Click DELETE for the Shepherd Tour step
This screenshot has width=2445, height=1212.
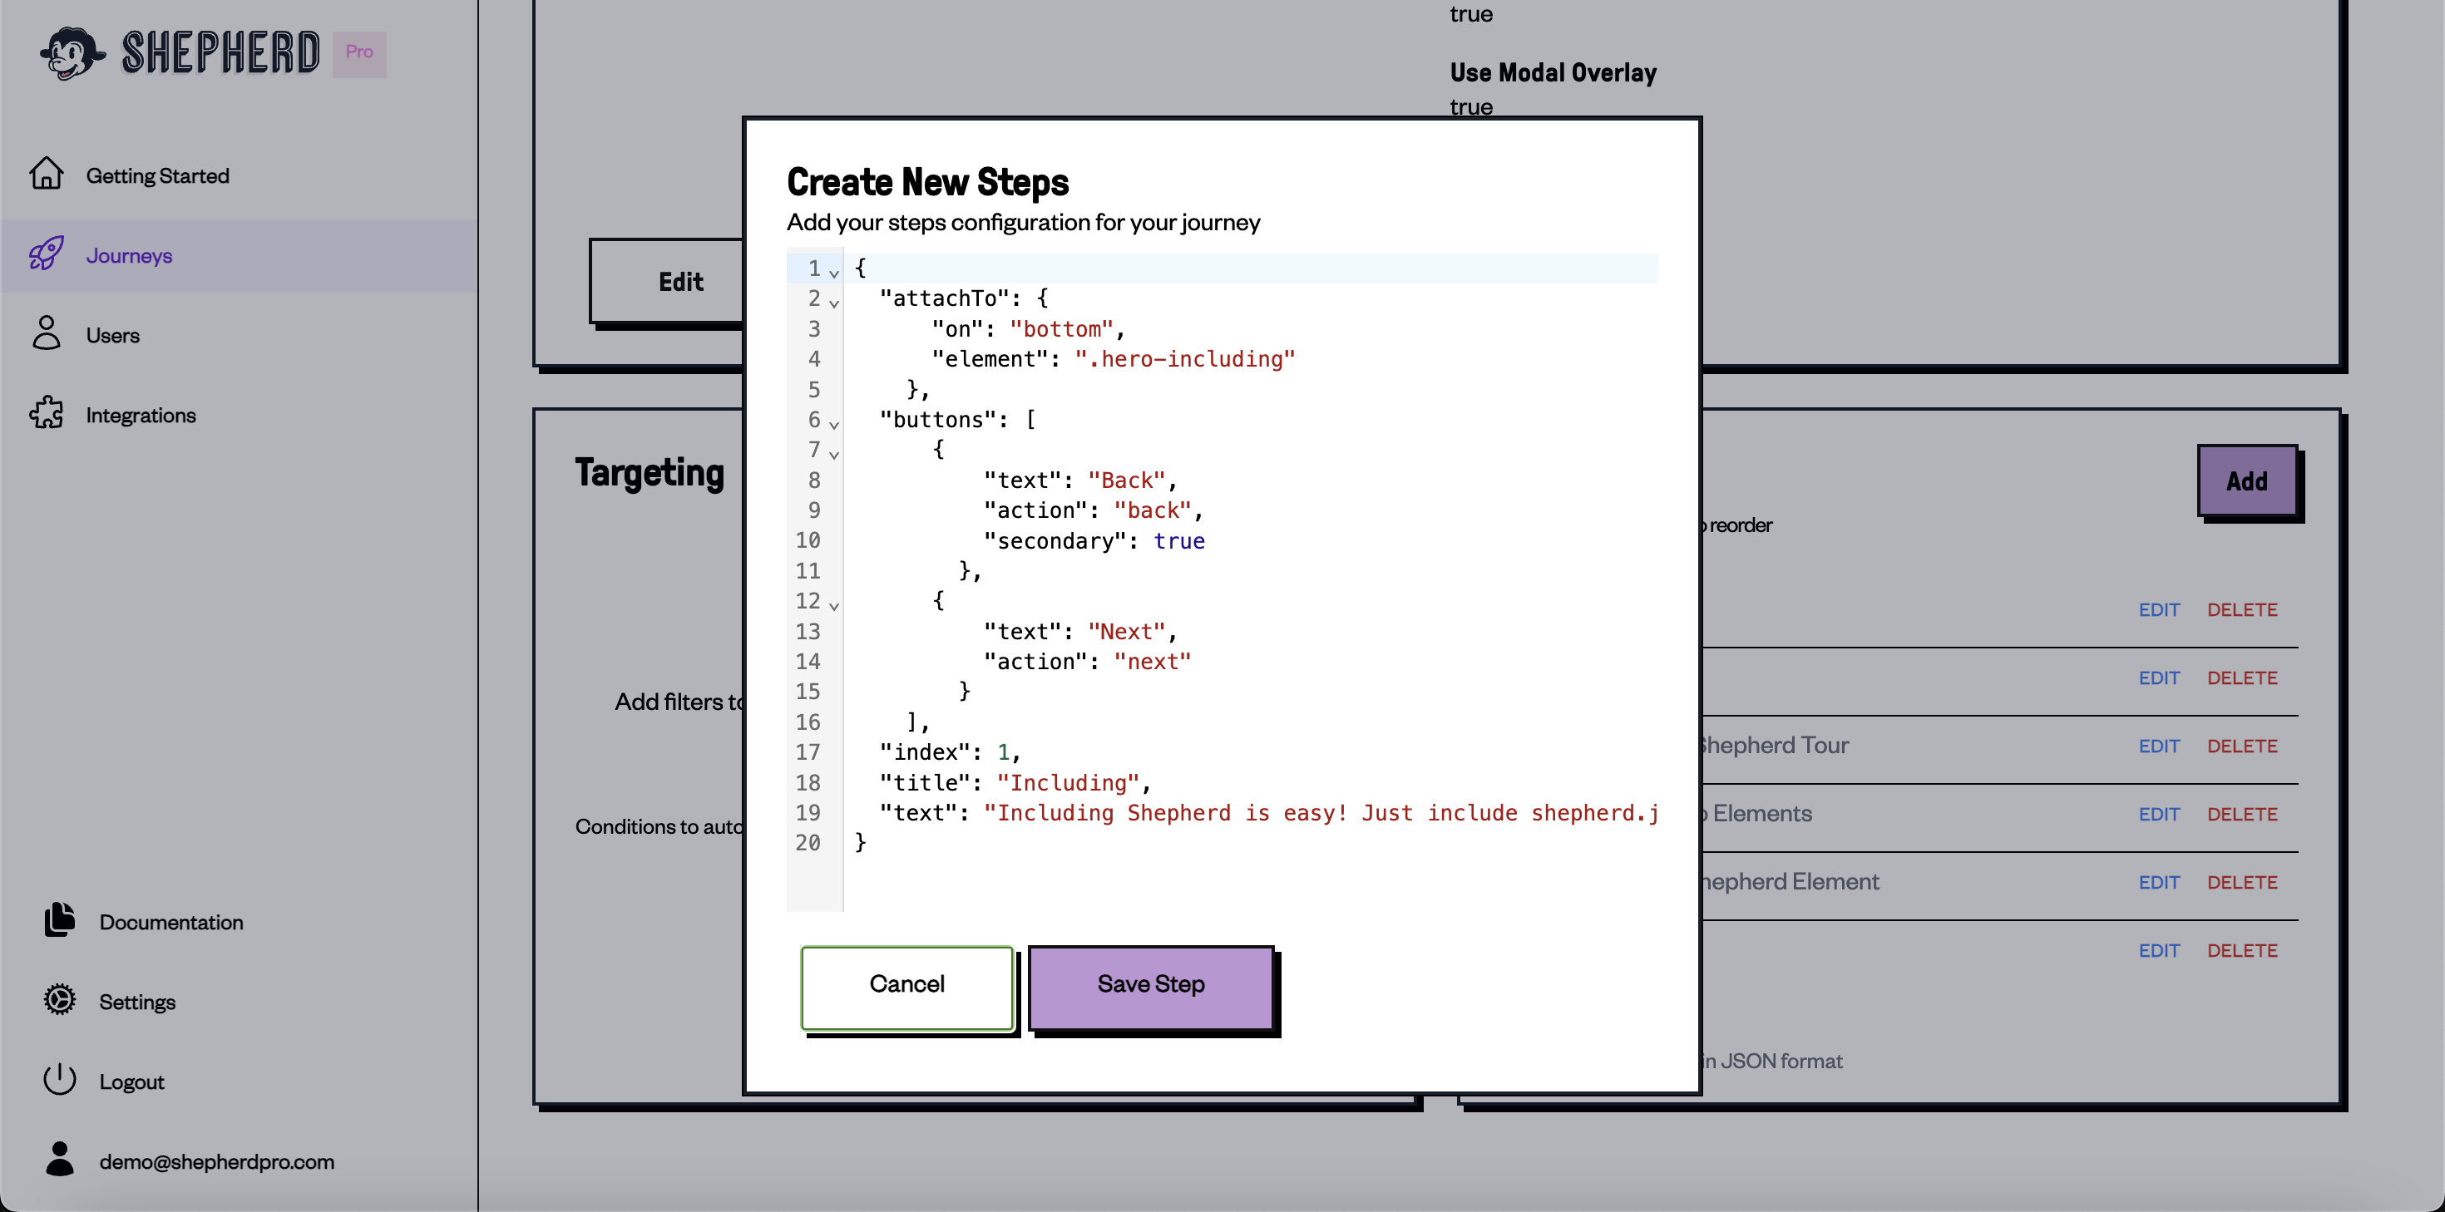click(2242, 746)
